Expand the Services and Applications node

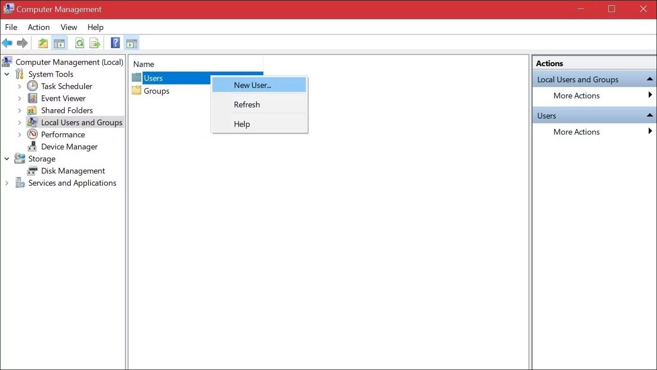pyautogui.click(x=7, y=183)
